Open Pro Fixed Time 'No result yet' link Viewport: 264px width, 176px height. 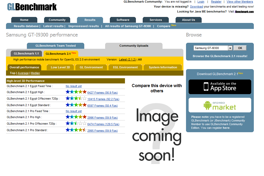tap(74, 111)
